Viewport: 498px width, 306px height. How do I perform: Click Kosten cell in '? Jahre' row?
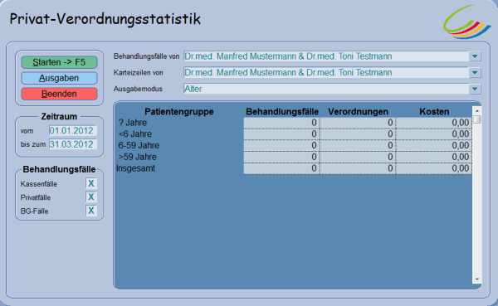434,123
